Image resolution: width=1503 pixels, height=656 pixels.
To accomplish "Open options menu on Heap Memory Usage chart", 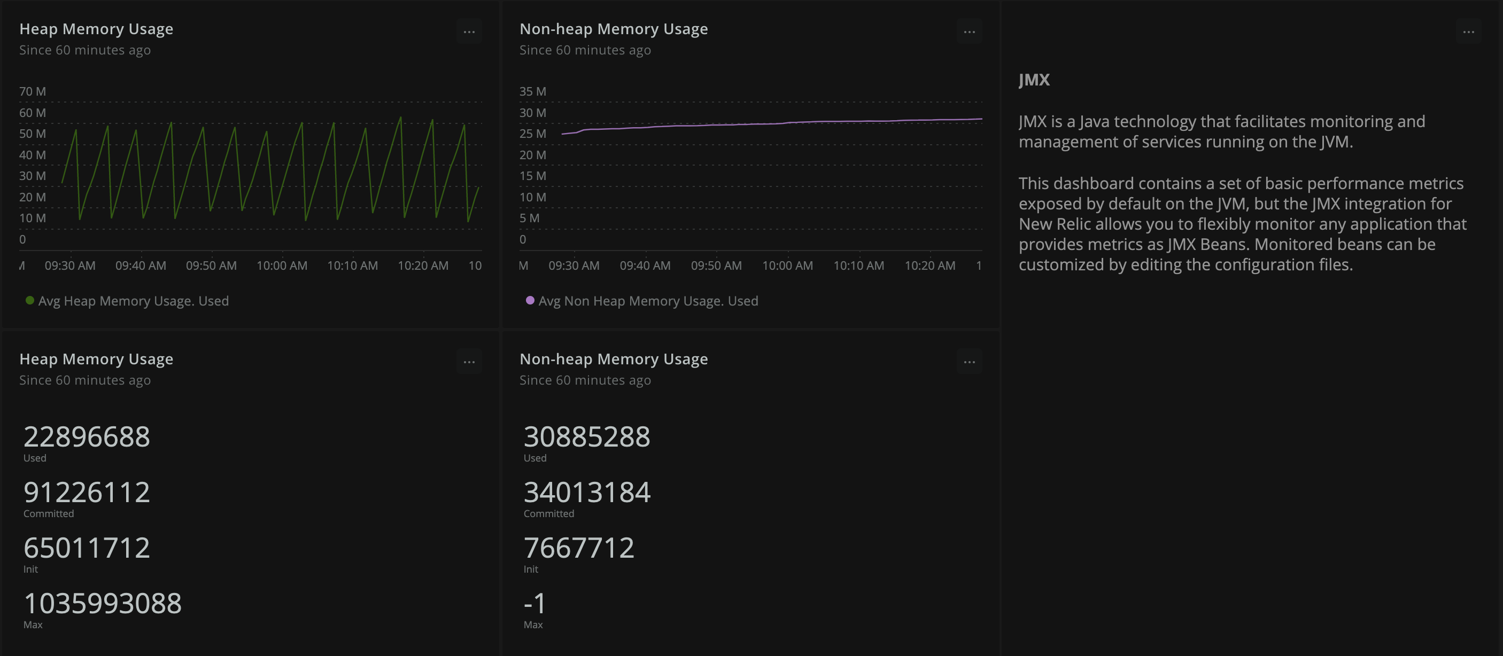I will click(x=469, y=32).
